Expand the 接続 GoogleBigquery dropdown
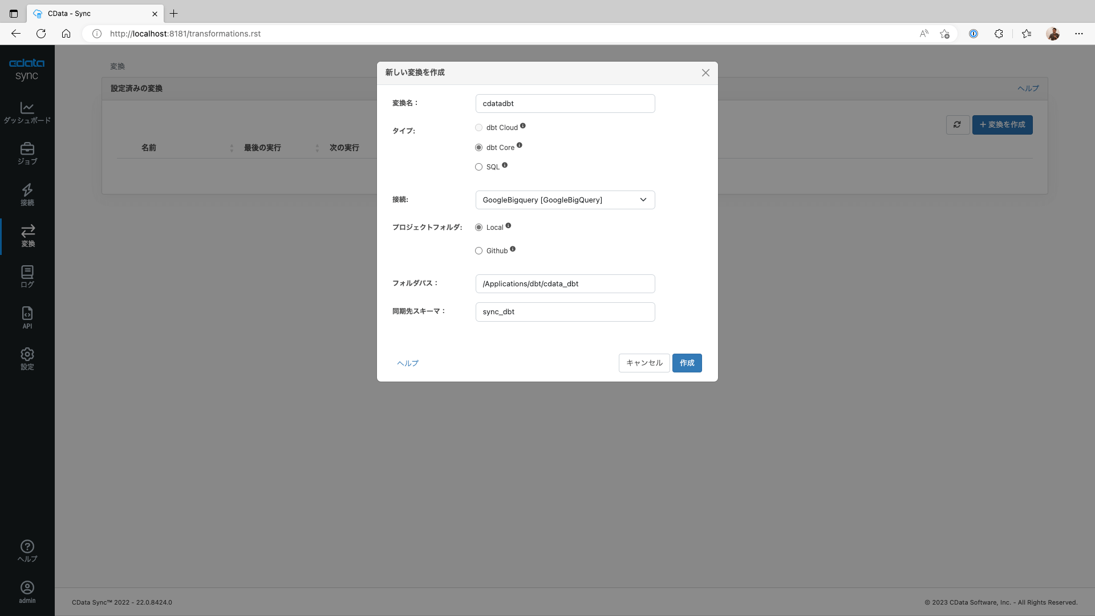1095x616 pixels. pos(565,200)
